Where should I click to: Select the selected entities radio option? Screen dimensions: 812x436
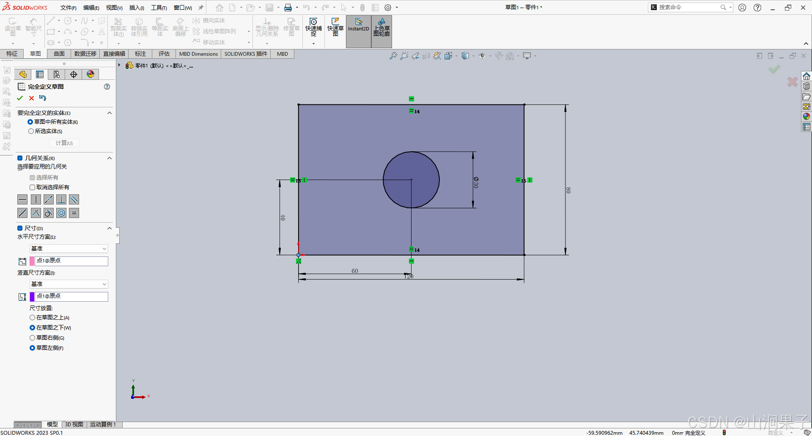point(31,131)
